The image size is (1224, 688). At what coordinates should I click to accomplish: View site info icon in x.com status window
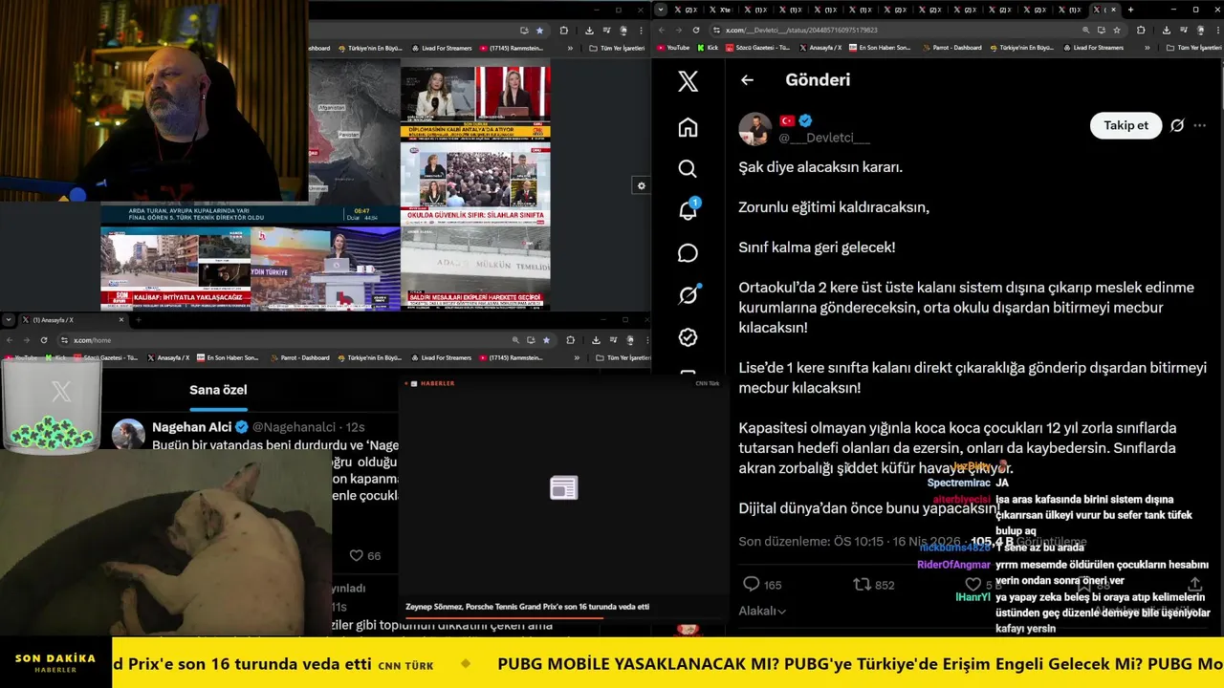716,30
